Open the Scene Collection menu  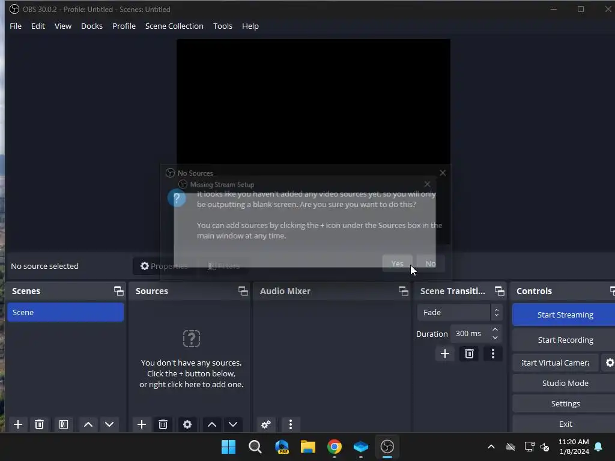(x=174, y=26)
